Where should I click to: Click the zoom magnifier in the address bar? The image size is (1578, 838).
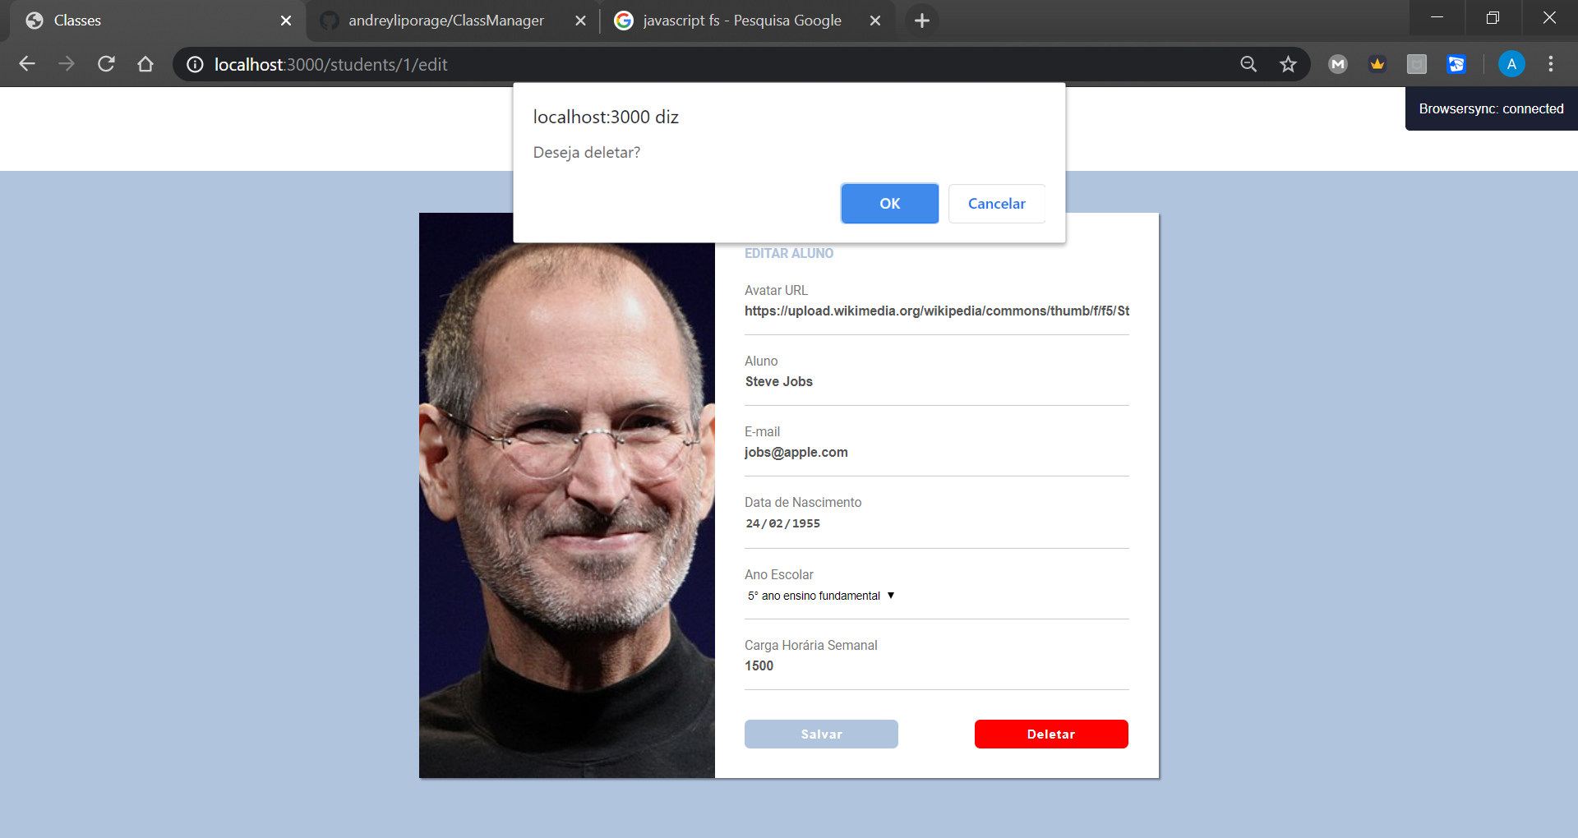click(1248, 63)
